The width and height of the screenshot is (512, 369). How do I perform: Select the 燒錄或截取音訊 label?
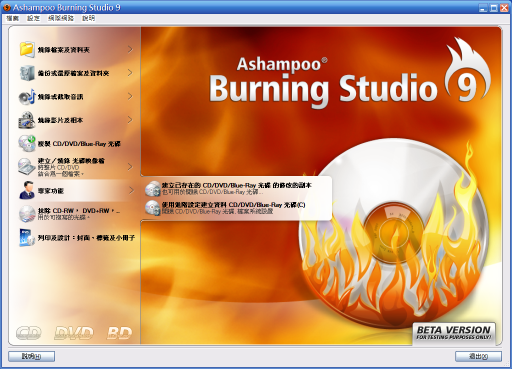pyautogui.click(x=60, y=97)
